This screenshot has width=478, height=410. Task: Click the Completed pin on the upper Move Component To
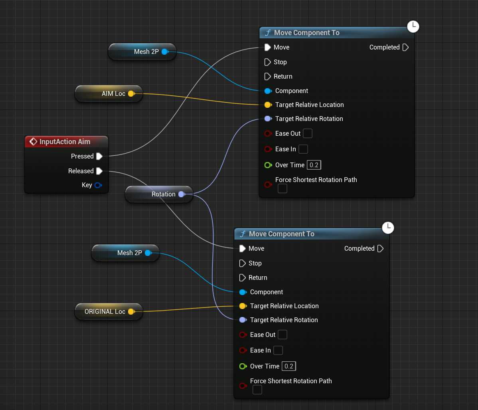coord(405,48)
